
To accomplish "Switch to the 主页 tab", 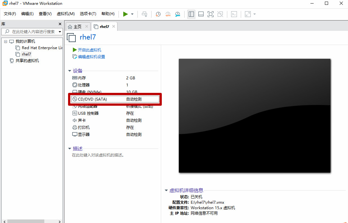I will [77, 27].
